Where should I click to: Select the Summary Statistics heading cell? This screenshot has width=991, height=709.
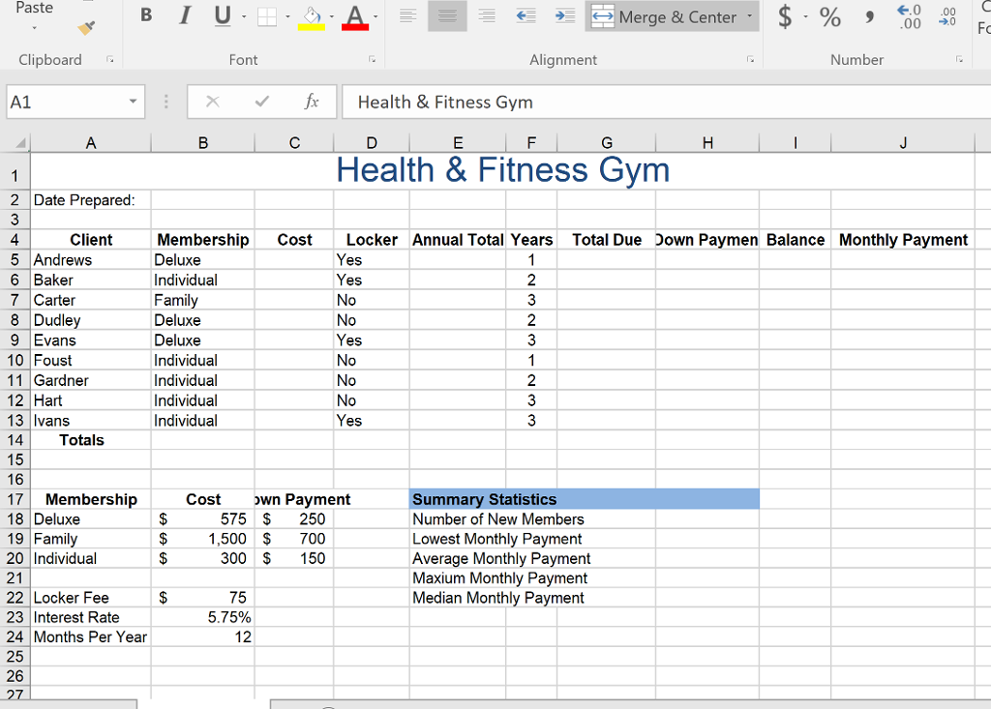point(585,499)
